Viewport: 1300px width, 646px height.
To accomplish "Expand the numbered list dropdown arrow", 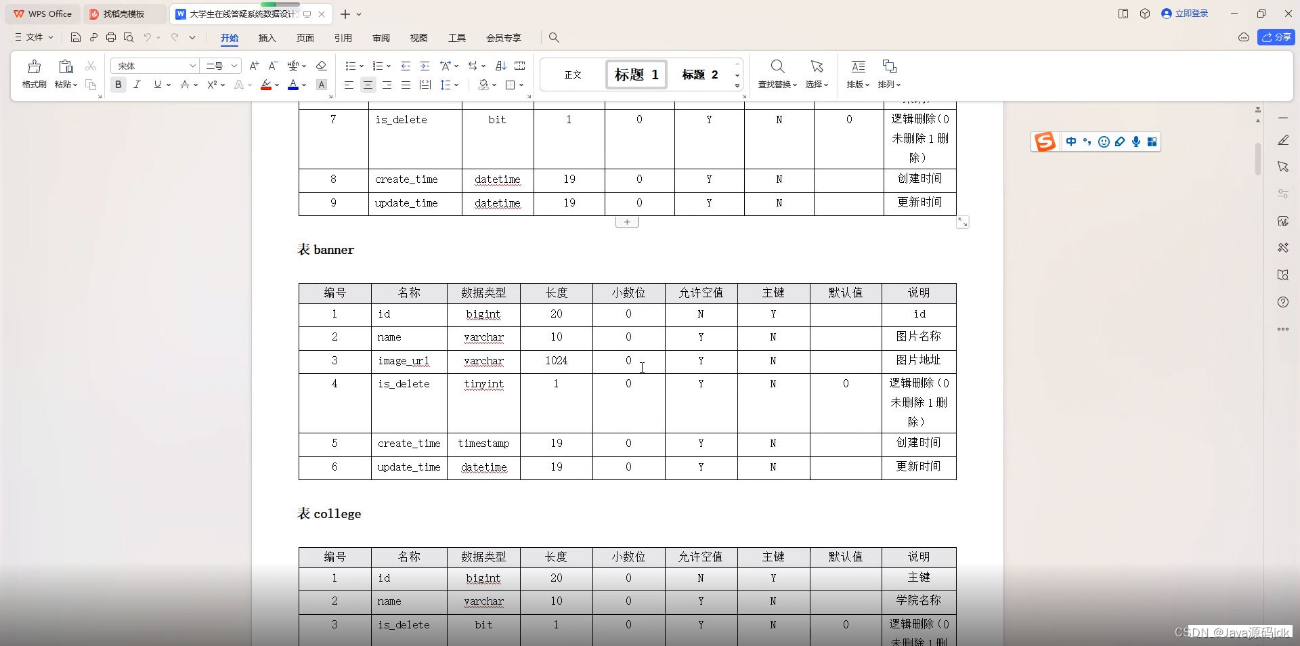I will (389, 66).
